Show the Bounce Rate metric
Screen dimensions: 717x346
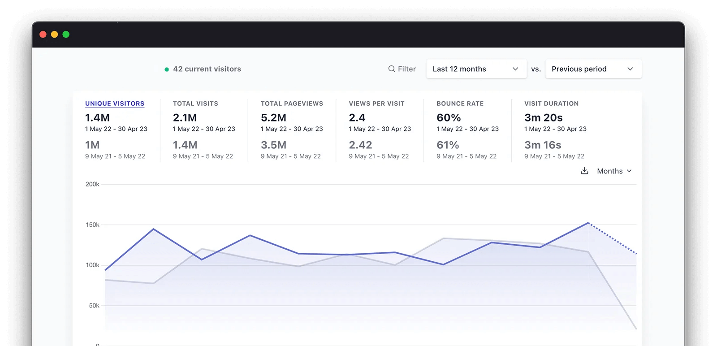[460, 104]
